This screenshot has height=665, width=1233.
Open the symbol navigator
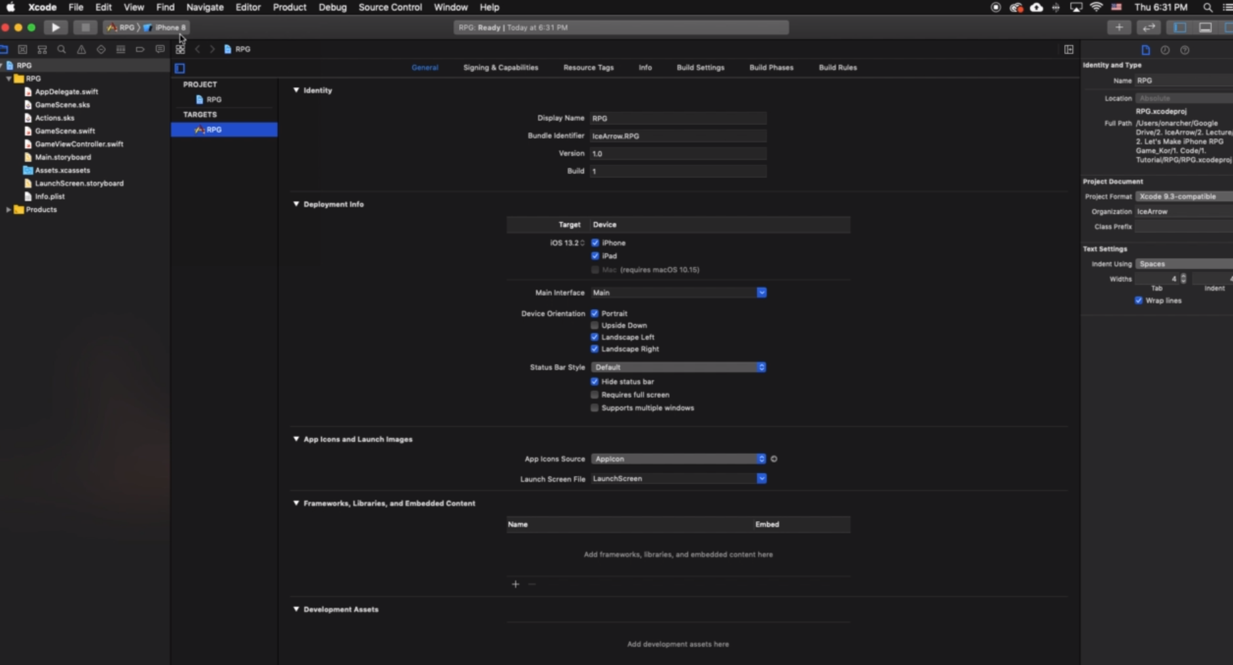point(42,49)
